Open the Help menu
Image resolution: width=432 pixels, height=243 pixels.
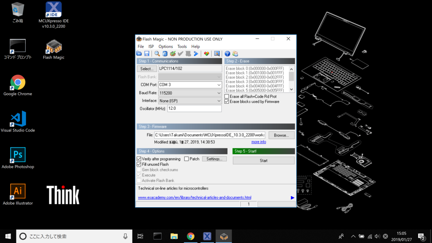click(195, 46)
